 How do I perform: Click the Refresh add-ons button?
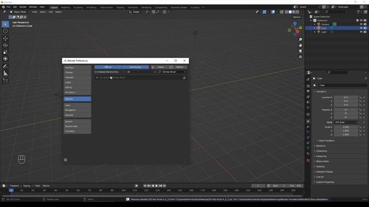[x=178, y=67]
